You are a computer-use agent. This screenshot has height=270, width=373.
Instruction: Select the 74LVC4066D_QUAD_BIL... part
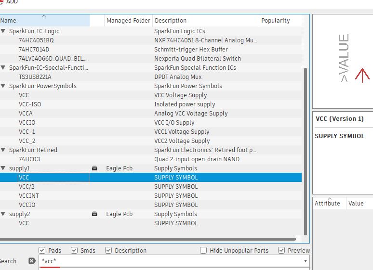pyautogui.click(x=53, y=58)
